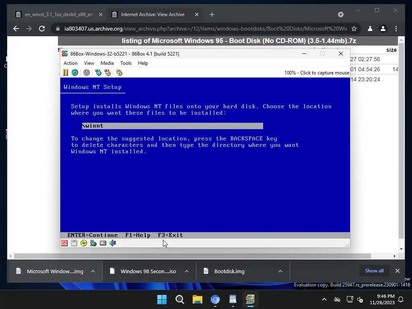
Task: Open the Tools menu in 86Box
Action: [126, 63]
